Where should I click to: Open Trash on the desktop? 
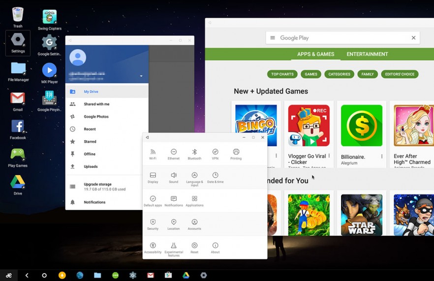coord(18,17)
